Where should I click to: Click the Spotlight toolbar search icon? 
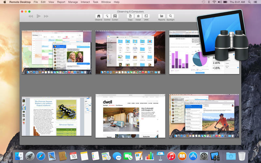170,16
